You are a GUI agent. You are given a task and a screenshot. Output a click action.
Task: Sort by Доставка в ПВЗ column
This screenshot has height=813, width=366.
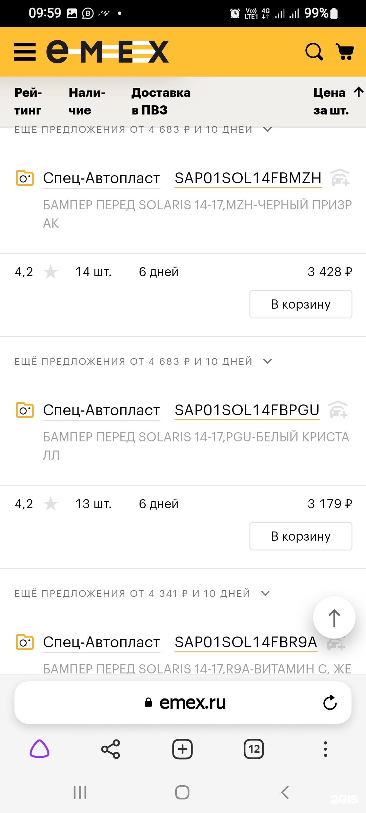(x=161, y=101)
